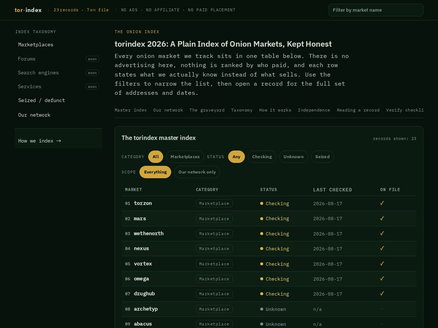Image resolution: width=438 pixels, height=328 pixels.
Task: Select Services in the sidebar
Action: 30,86
